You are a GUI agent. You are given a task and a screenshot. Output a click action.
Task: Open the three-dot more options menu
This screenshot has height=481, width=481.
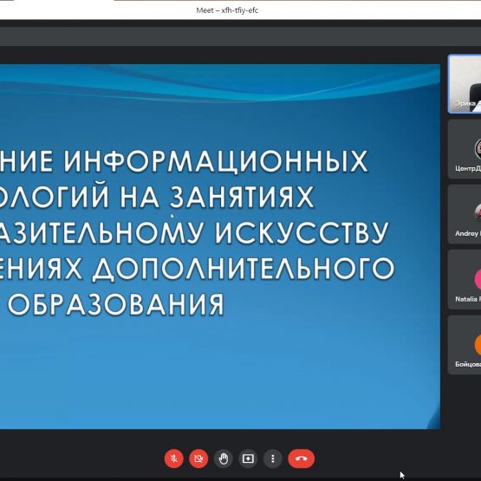(273, 458)
